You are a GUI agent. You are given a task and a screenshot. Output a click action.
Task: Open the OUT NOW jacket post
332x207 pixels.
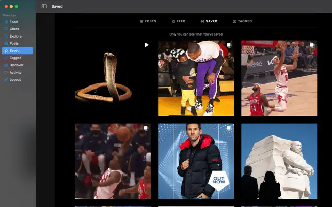196,161
